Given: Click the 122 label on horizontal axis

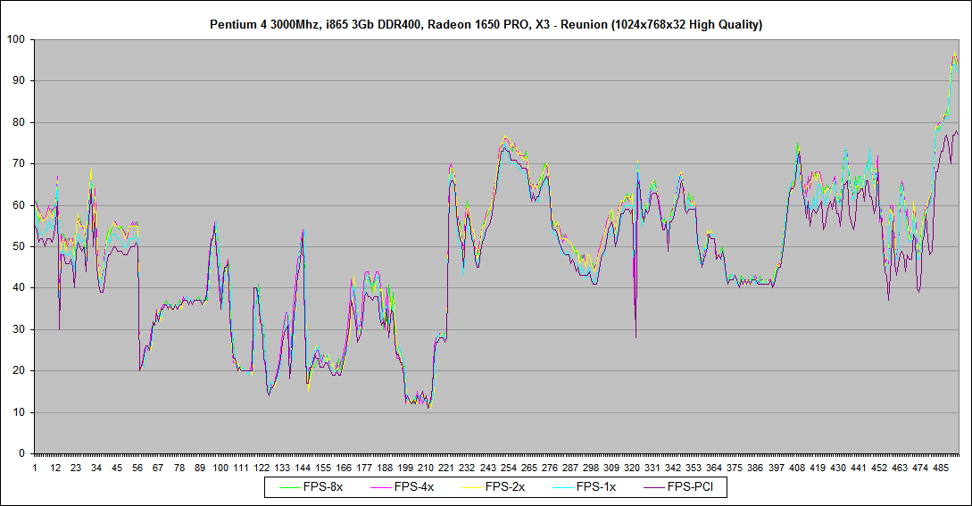Looking at the screenshot, I should pyautogui.click(x=262, y=469).
